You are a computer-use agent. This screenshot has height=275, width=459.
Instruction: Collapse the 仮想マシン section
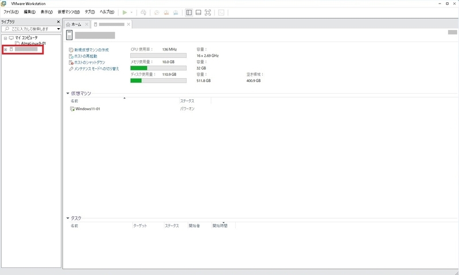tap(68, 93)
